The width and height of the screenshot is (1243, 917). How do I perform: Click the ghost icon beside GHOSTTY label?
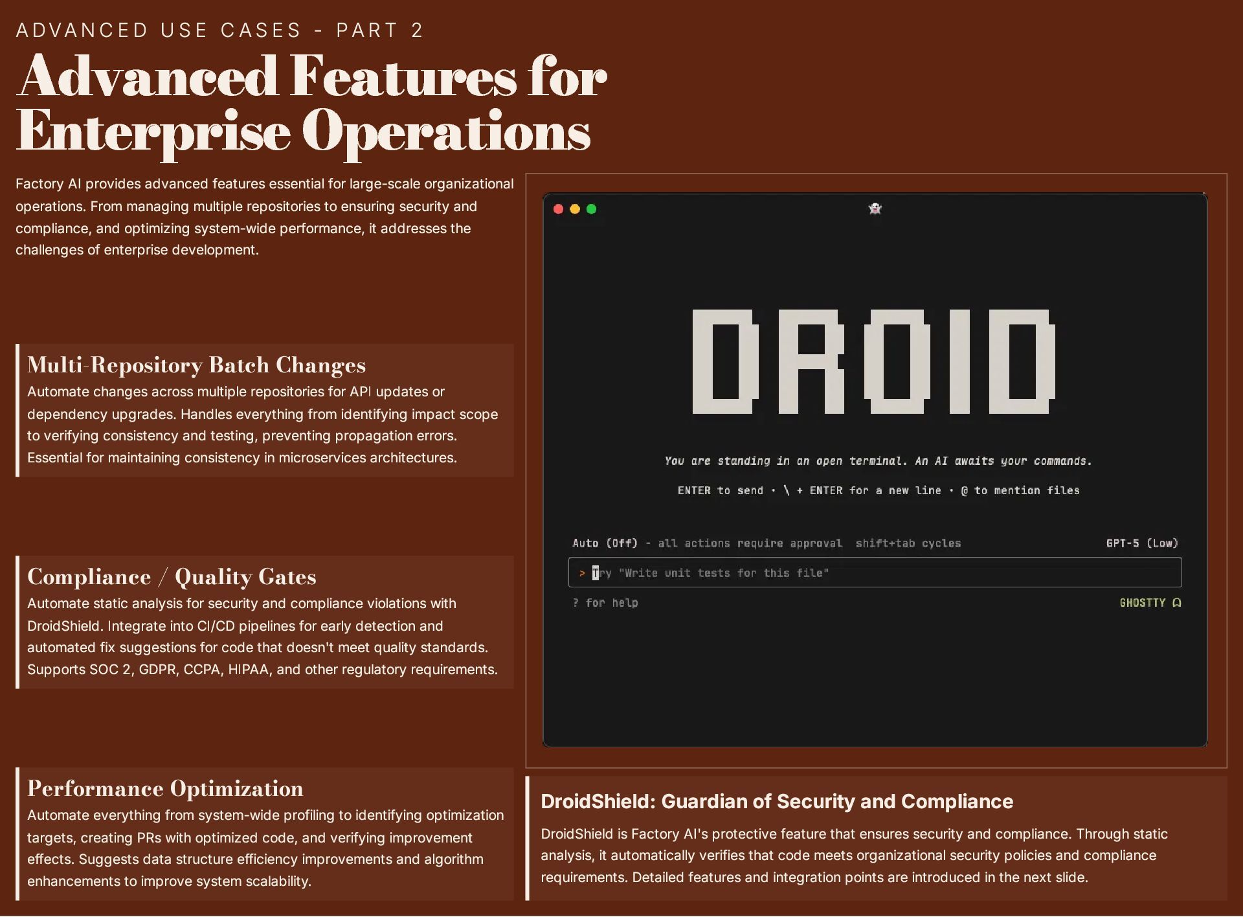(1176, 603)
